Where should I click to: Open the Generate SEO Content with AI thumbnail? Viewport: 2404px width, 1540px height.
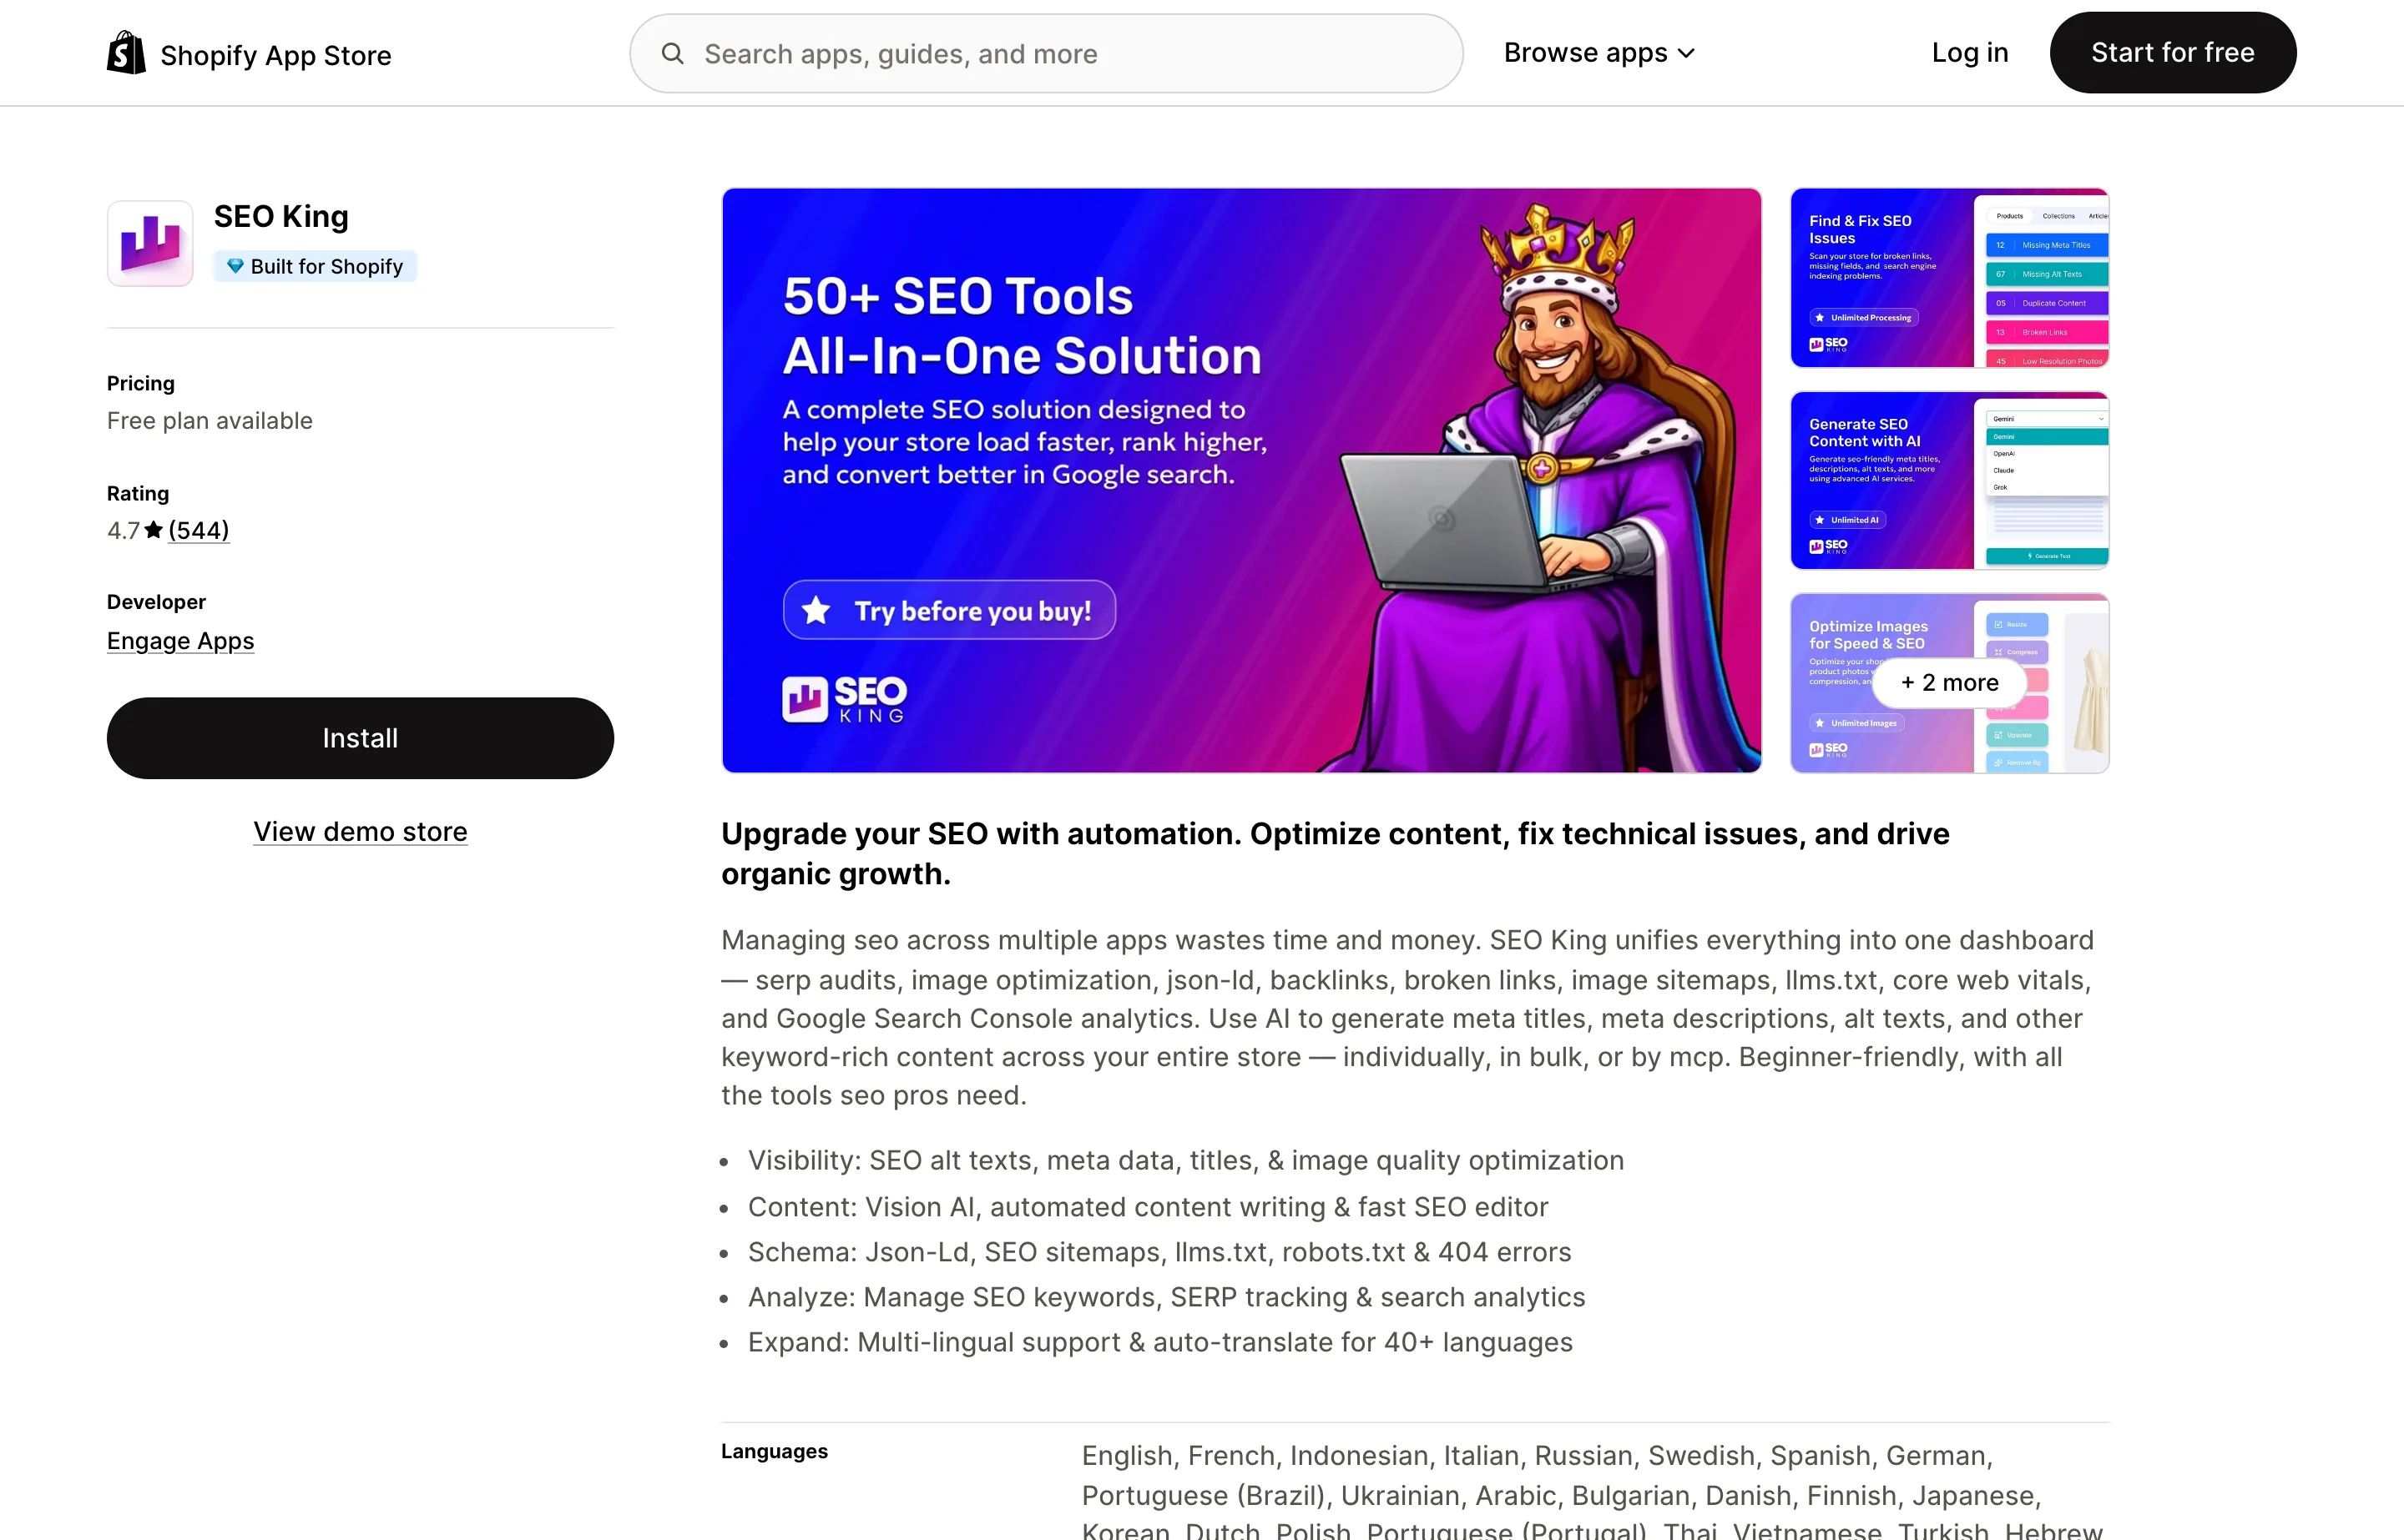(1950, 480)
